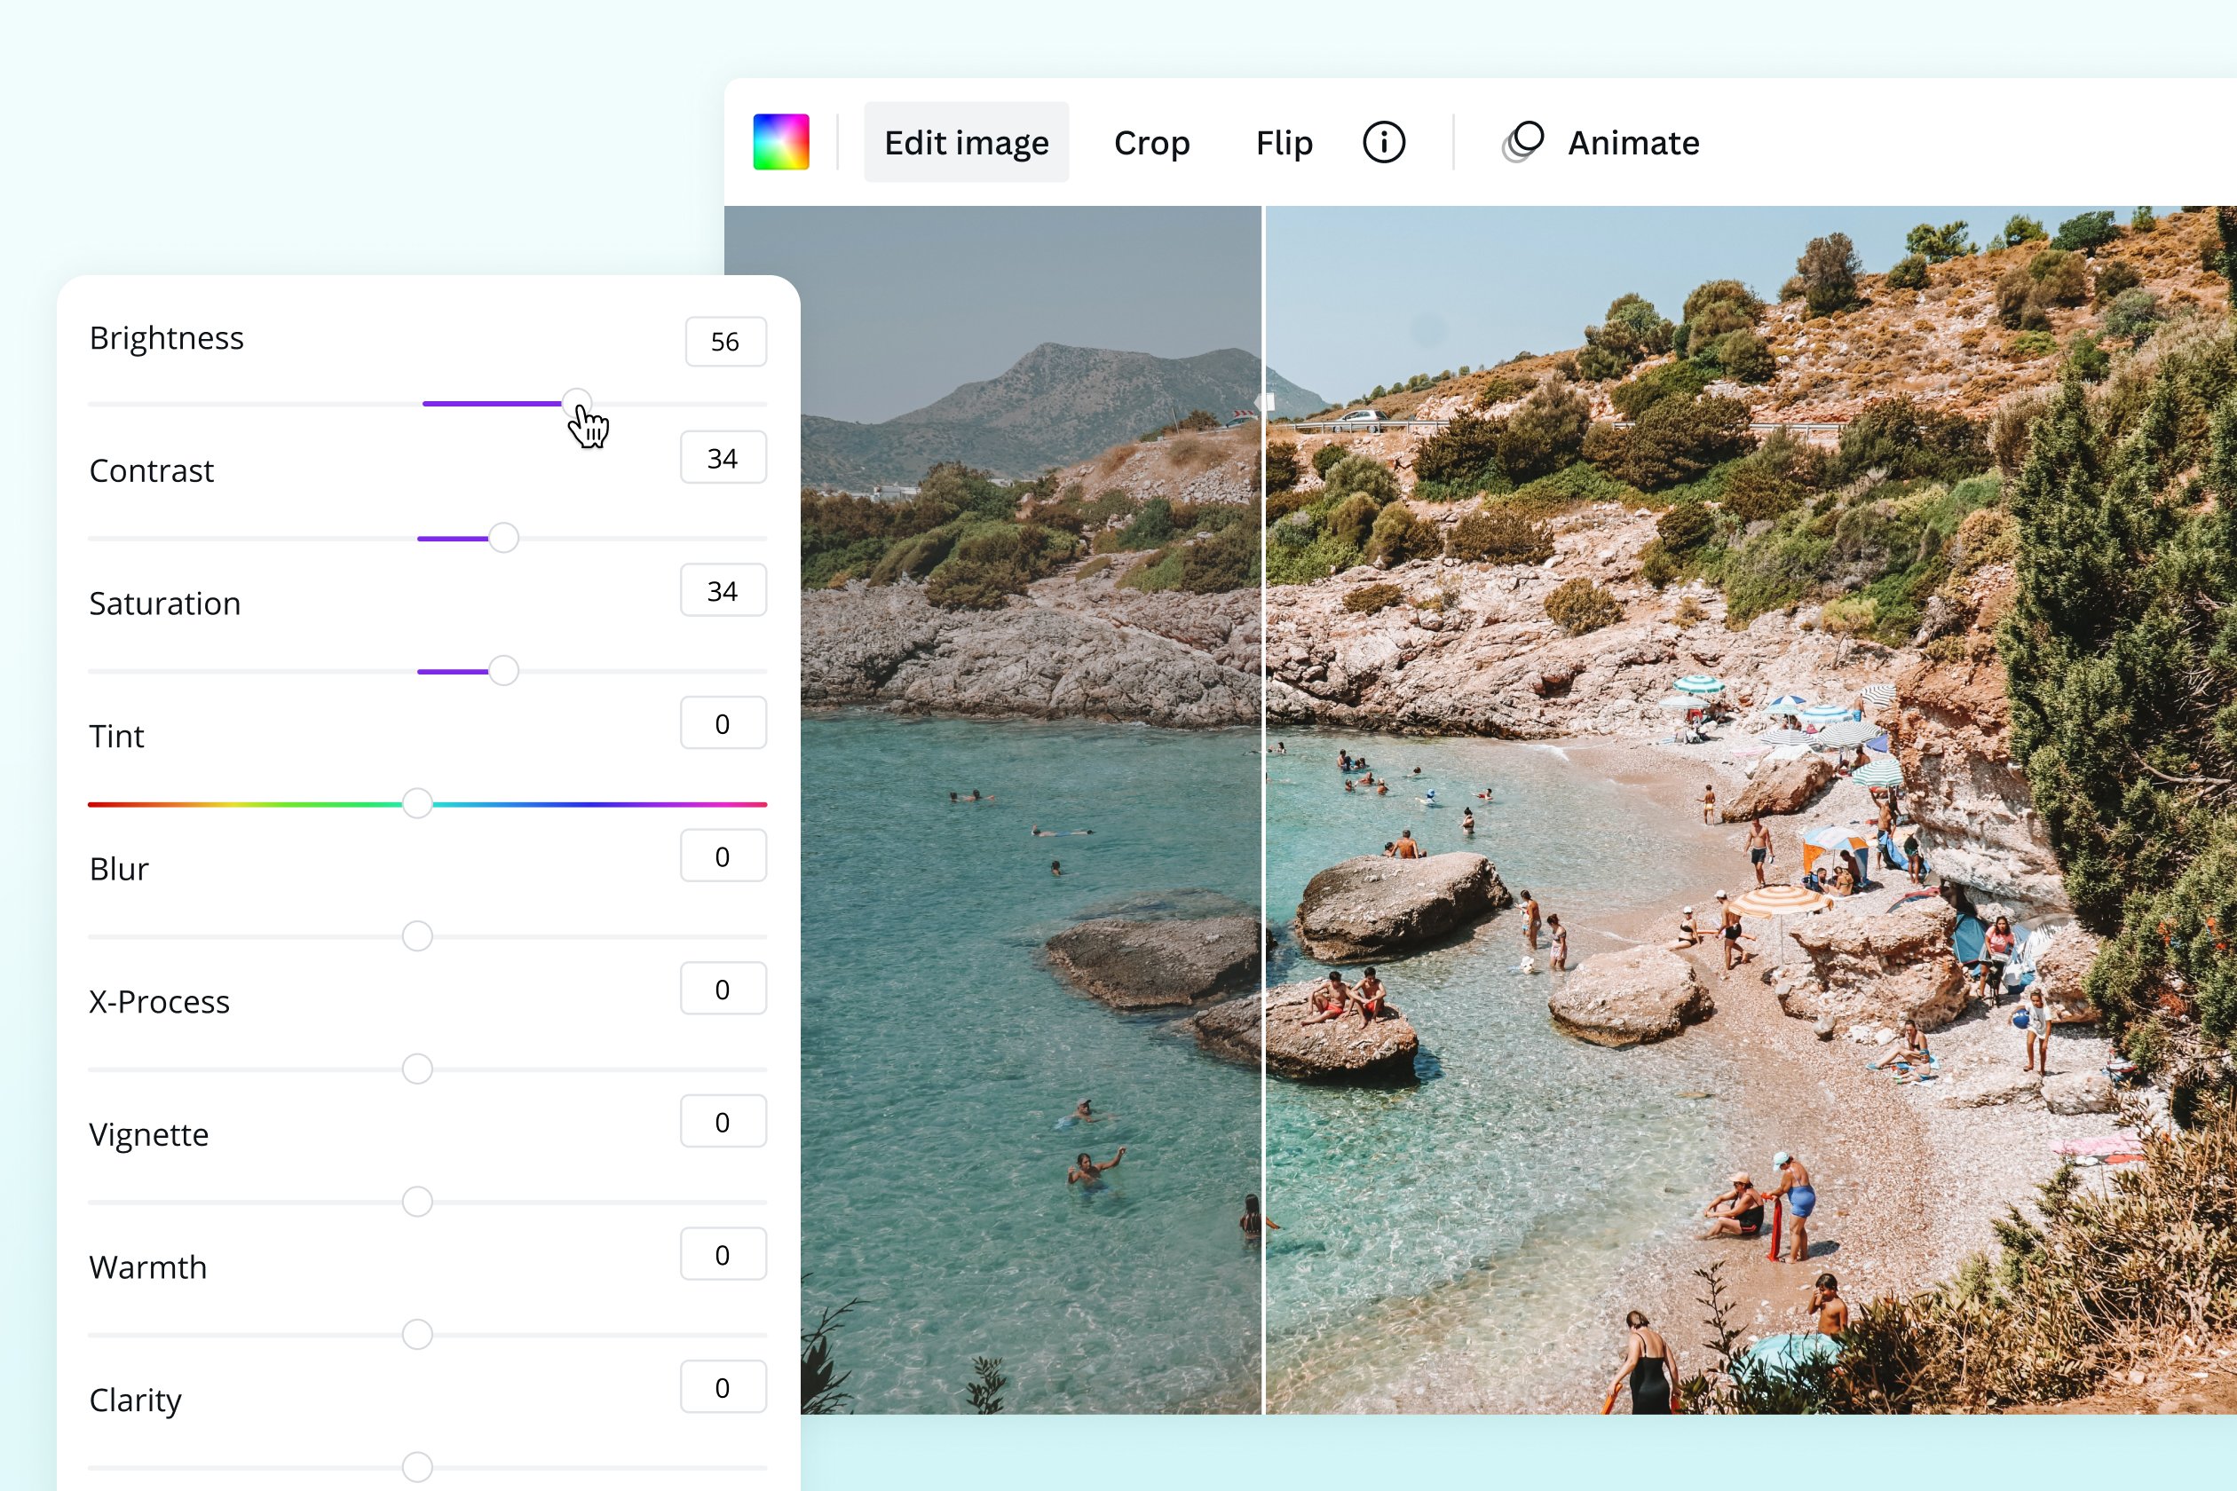
Task: Click the Clarity value field showing 0
Action: [723, 1386]
